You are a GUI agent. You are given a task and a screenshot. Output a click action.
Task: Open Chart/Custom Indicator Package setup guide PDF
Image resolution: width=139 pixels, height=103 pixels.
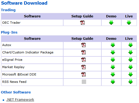[83, 52]
